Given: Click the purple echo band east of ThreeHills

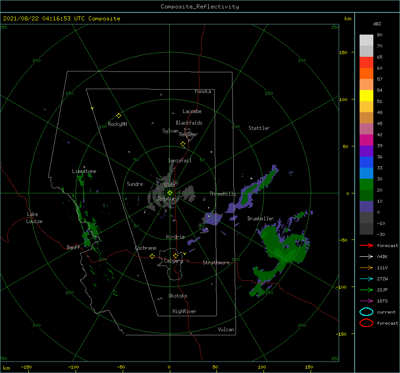Looking at the screenshot, I should tap(251, 190).
